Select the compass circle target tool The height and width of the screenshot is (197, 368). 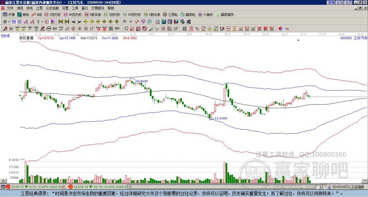[x=73, y=29]
